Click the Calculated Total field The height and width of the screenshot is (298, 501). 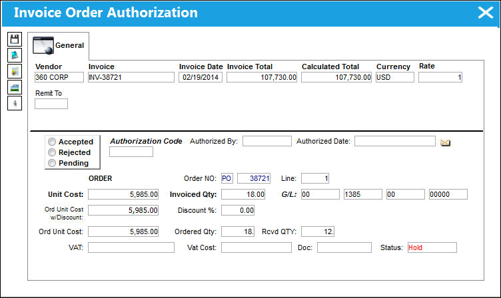(x=336, y=77)
